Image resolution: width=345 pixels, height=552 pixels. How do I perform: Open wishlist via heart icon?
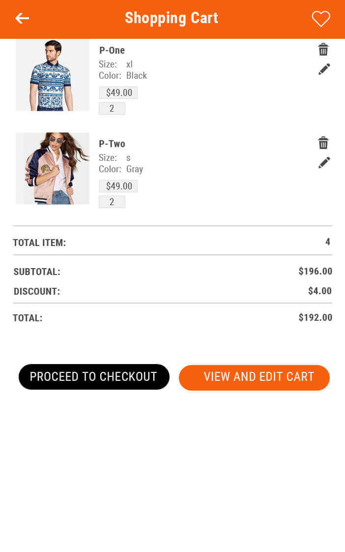tap(321, 19)
